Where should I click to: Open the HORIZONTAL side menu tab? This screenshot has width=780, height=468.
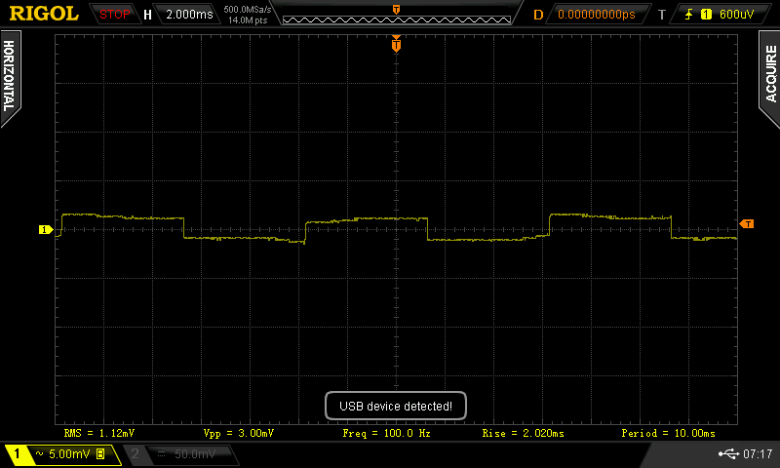[10, 77]
